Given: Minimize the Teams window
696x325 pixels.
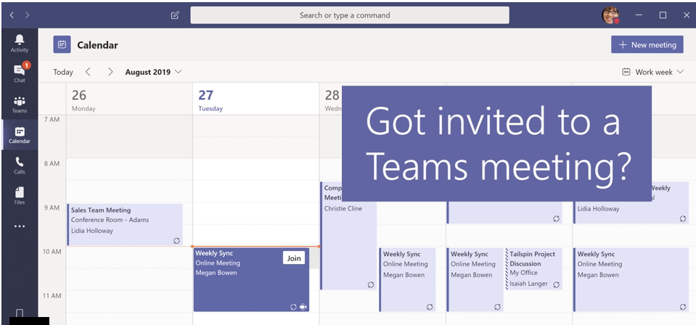Looking at the screenshot, I should 639,15.
